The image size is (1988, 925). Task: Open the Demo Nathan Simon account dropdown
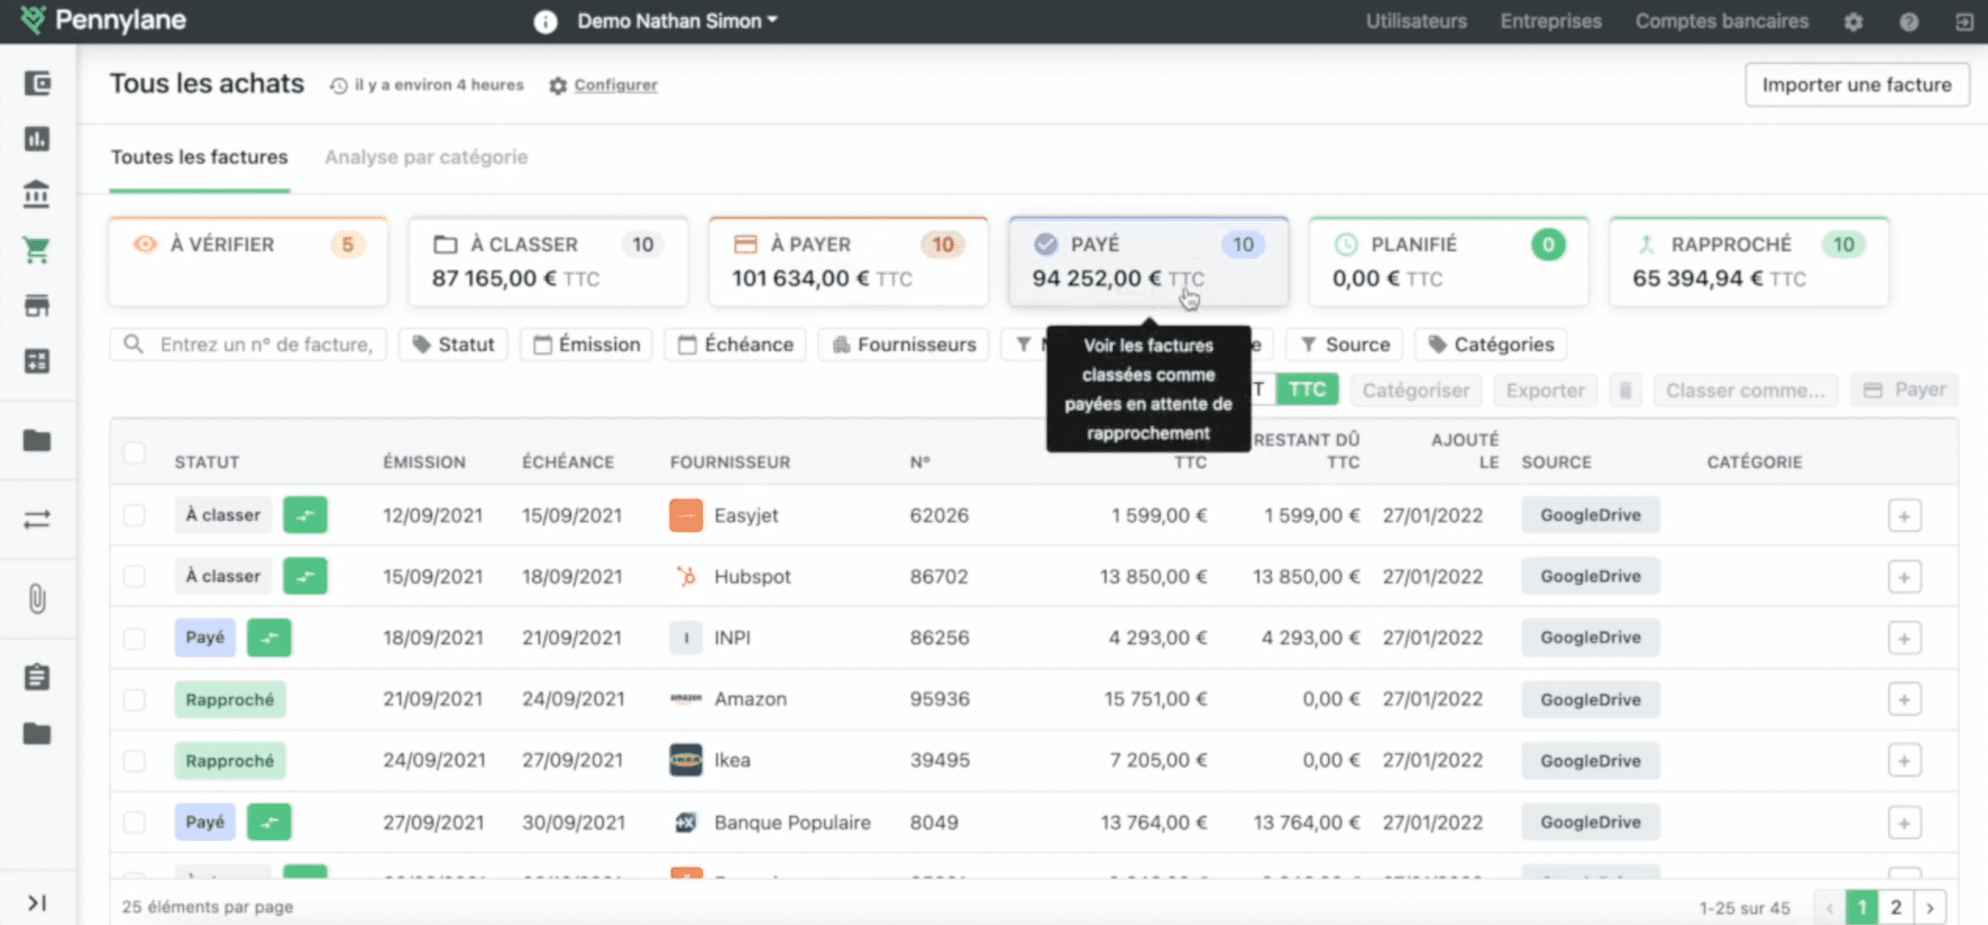tap(676, 21)
